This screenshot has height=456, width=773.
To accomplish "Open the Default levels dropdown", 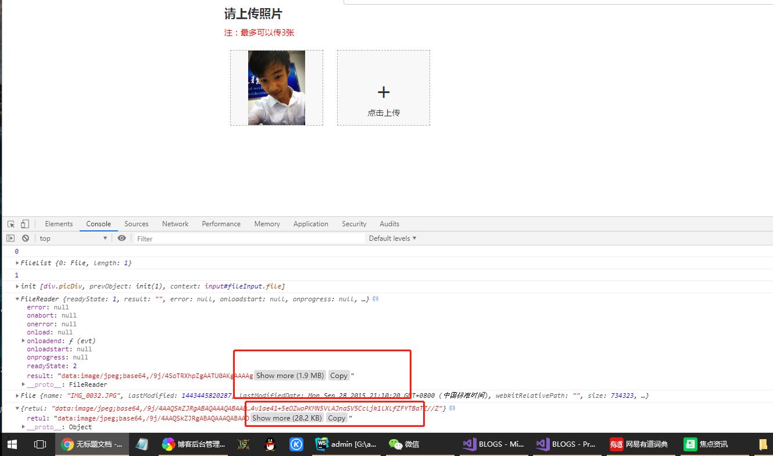I will click(392, 238).
